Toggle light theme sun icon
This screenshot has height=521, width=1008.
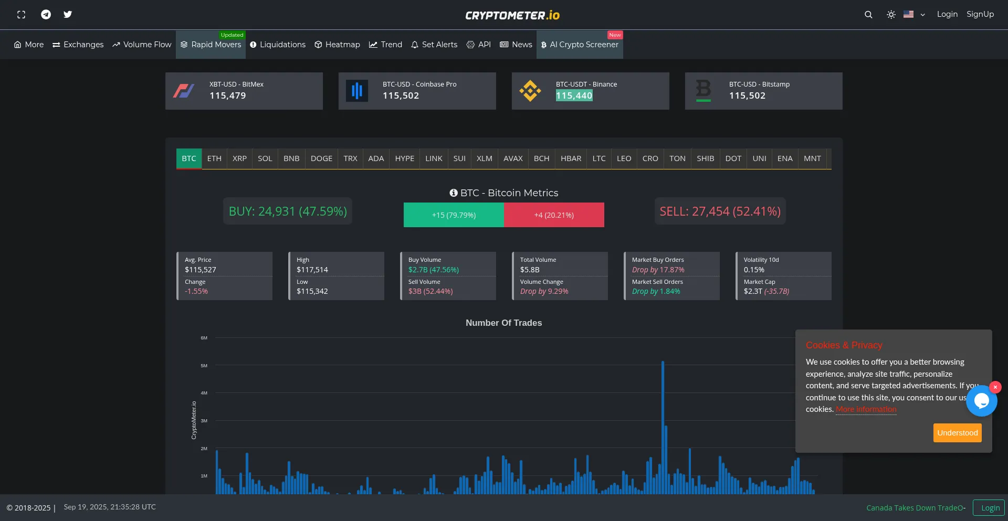(891, 15)
